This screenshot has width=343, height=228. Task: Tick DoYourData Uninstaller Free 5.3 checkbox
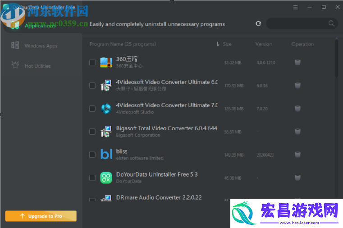92,178
